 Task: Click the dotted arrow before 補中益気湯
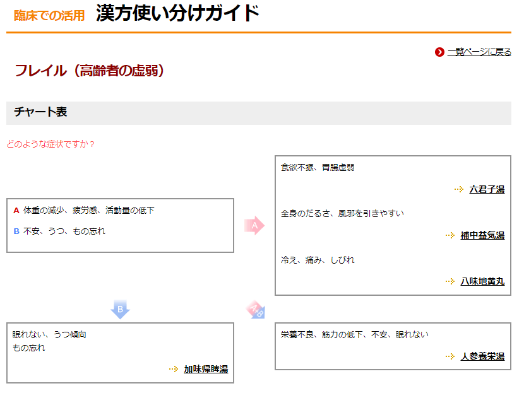(450, 235)
